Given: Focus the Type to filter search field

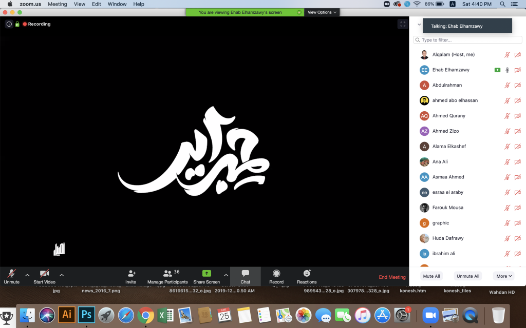Looking at the screenshot, I should (x=467, y=40).
